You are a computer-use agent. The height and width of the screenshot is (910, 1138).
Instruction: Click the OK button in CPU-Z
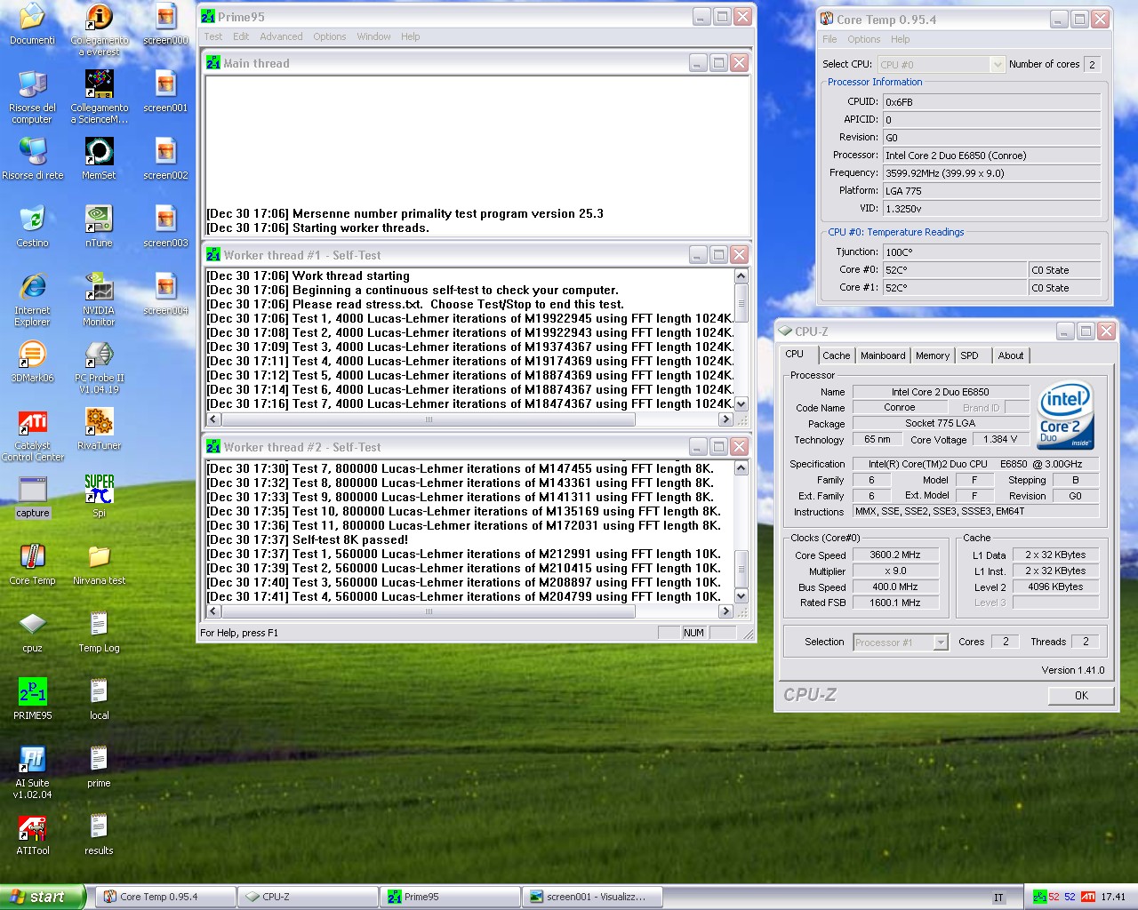[1081, 696]
